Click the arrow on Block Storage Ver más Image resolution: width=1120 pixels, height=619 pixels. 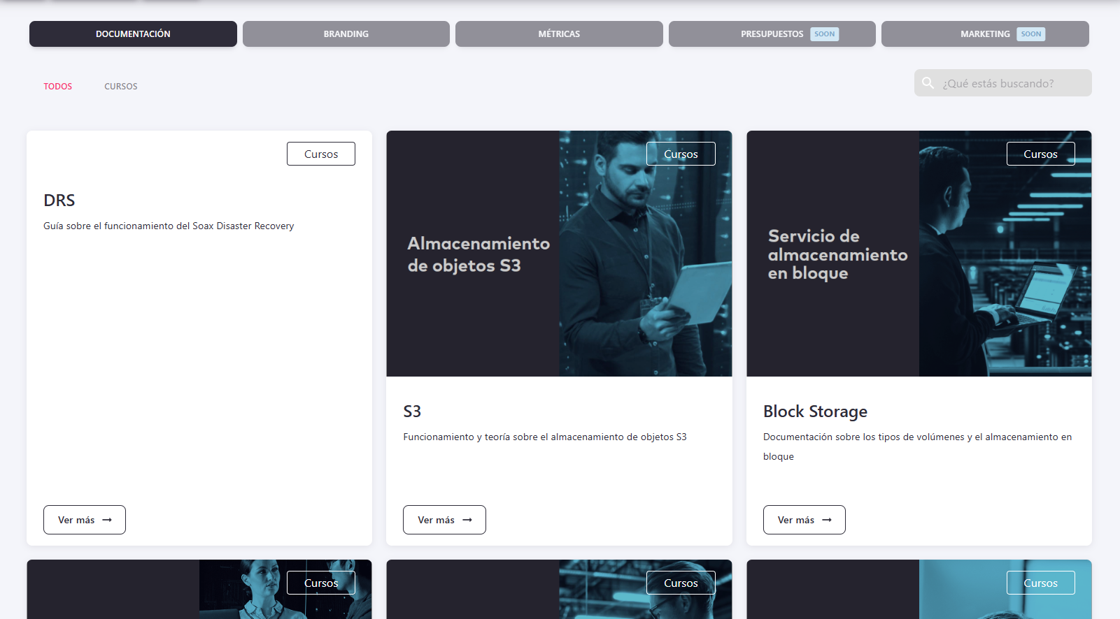(x=827, y=520)
